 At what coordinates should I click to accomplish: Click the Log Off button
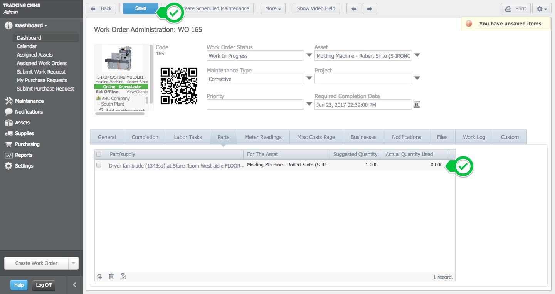click(x=44, y=285)
